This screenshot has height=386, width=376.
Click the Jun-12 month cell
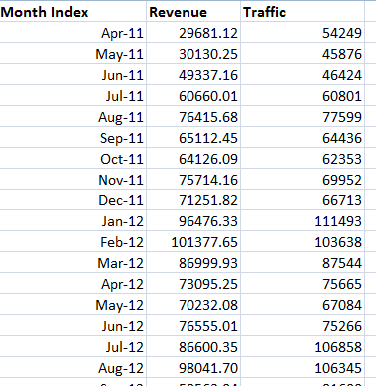tap(73, 326)
